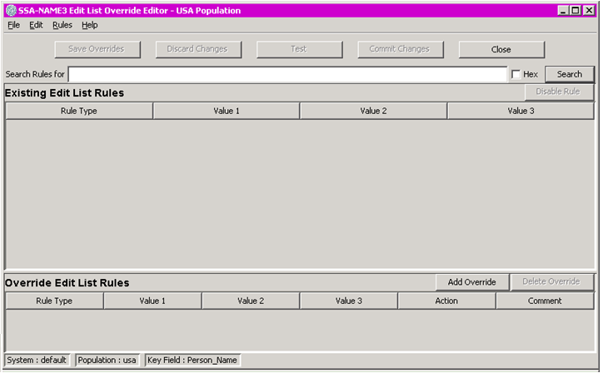Select the Value 3 header in Existing rules
This screenshot has height=373, width=603.
521,111
